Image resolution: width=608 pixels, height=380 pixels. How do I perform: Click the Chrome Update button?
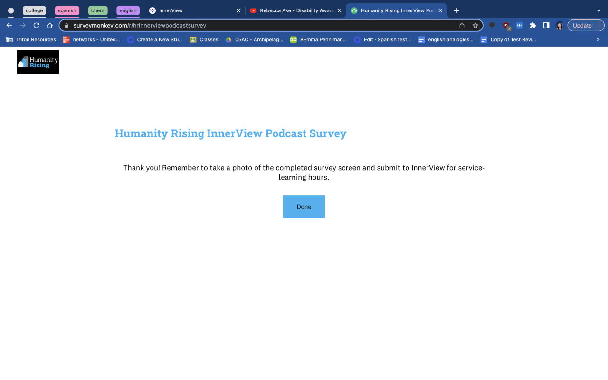(x=586, y=26)
